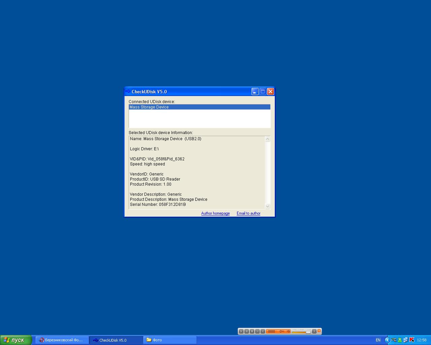Open the Author homepage link
This screenshot has width=431, height=345.
click(x=215, y=213)
